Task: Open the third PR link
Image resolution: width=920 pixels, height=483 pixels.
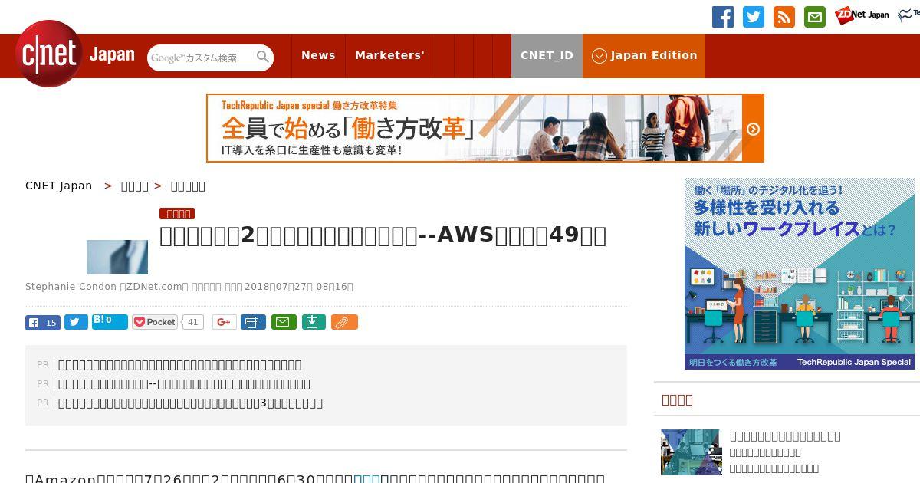Action: click(190, 403)
